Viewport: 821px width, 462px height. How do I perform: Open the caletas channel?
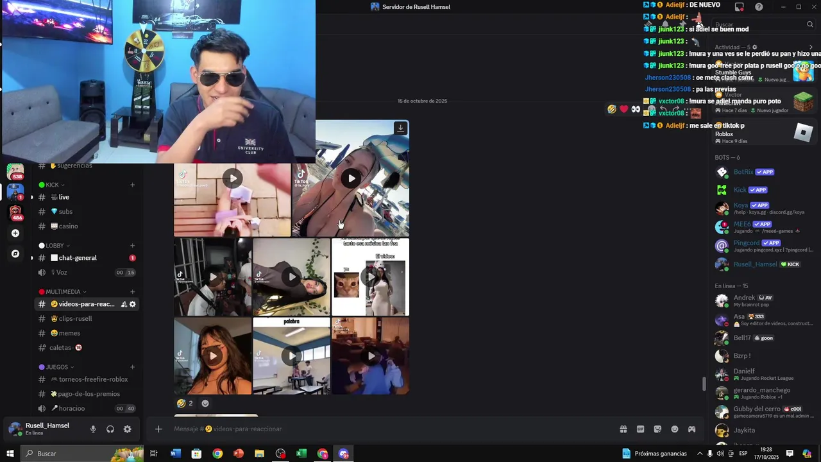(x=87, y=348)
